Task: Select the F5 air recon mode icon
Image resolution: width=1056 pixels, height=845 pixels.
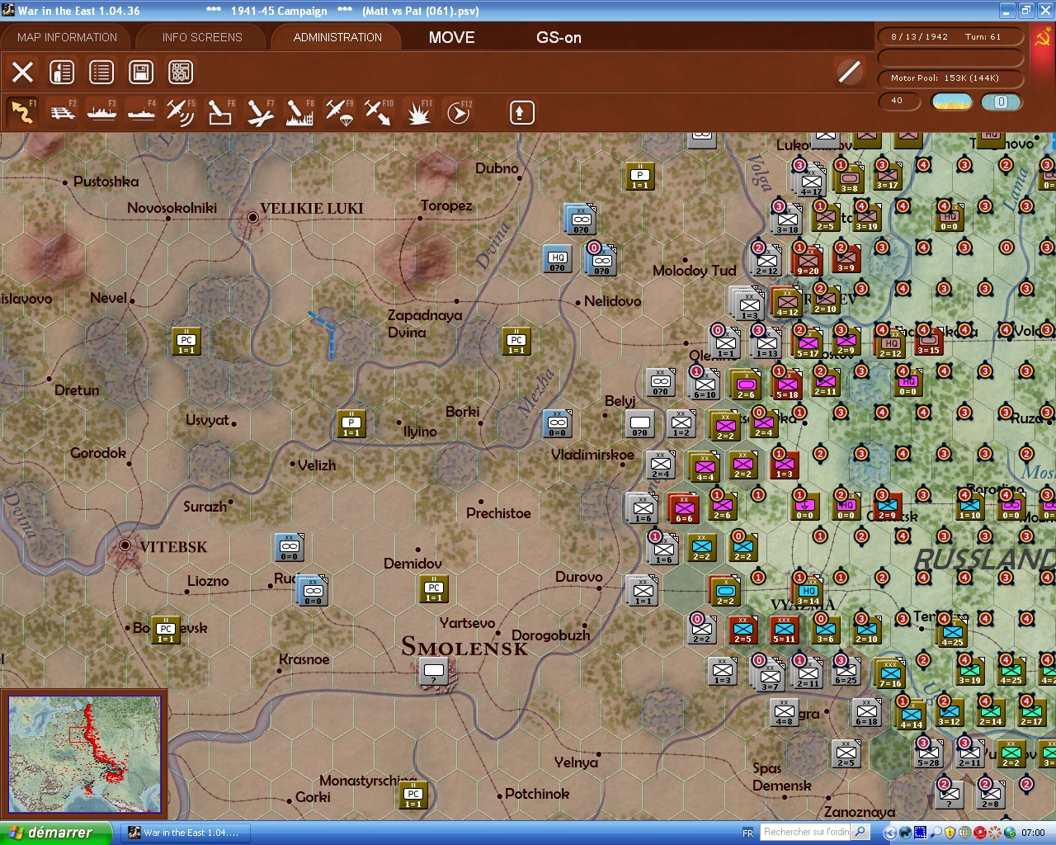Action: tap(181, 111)
